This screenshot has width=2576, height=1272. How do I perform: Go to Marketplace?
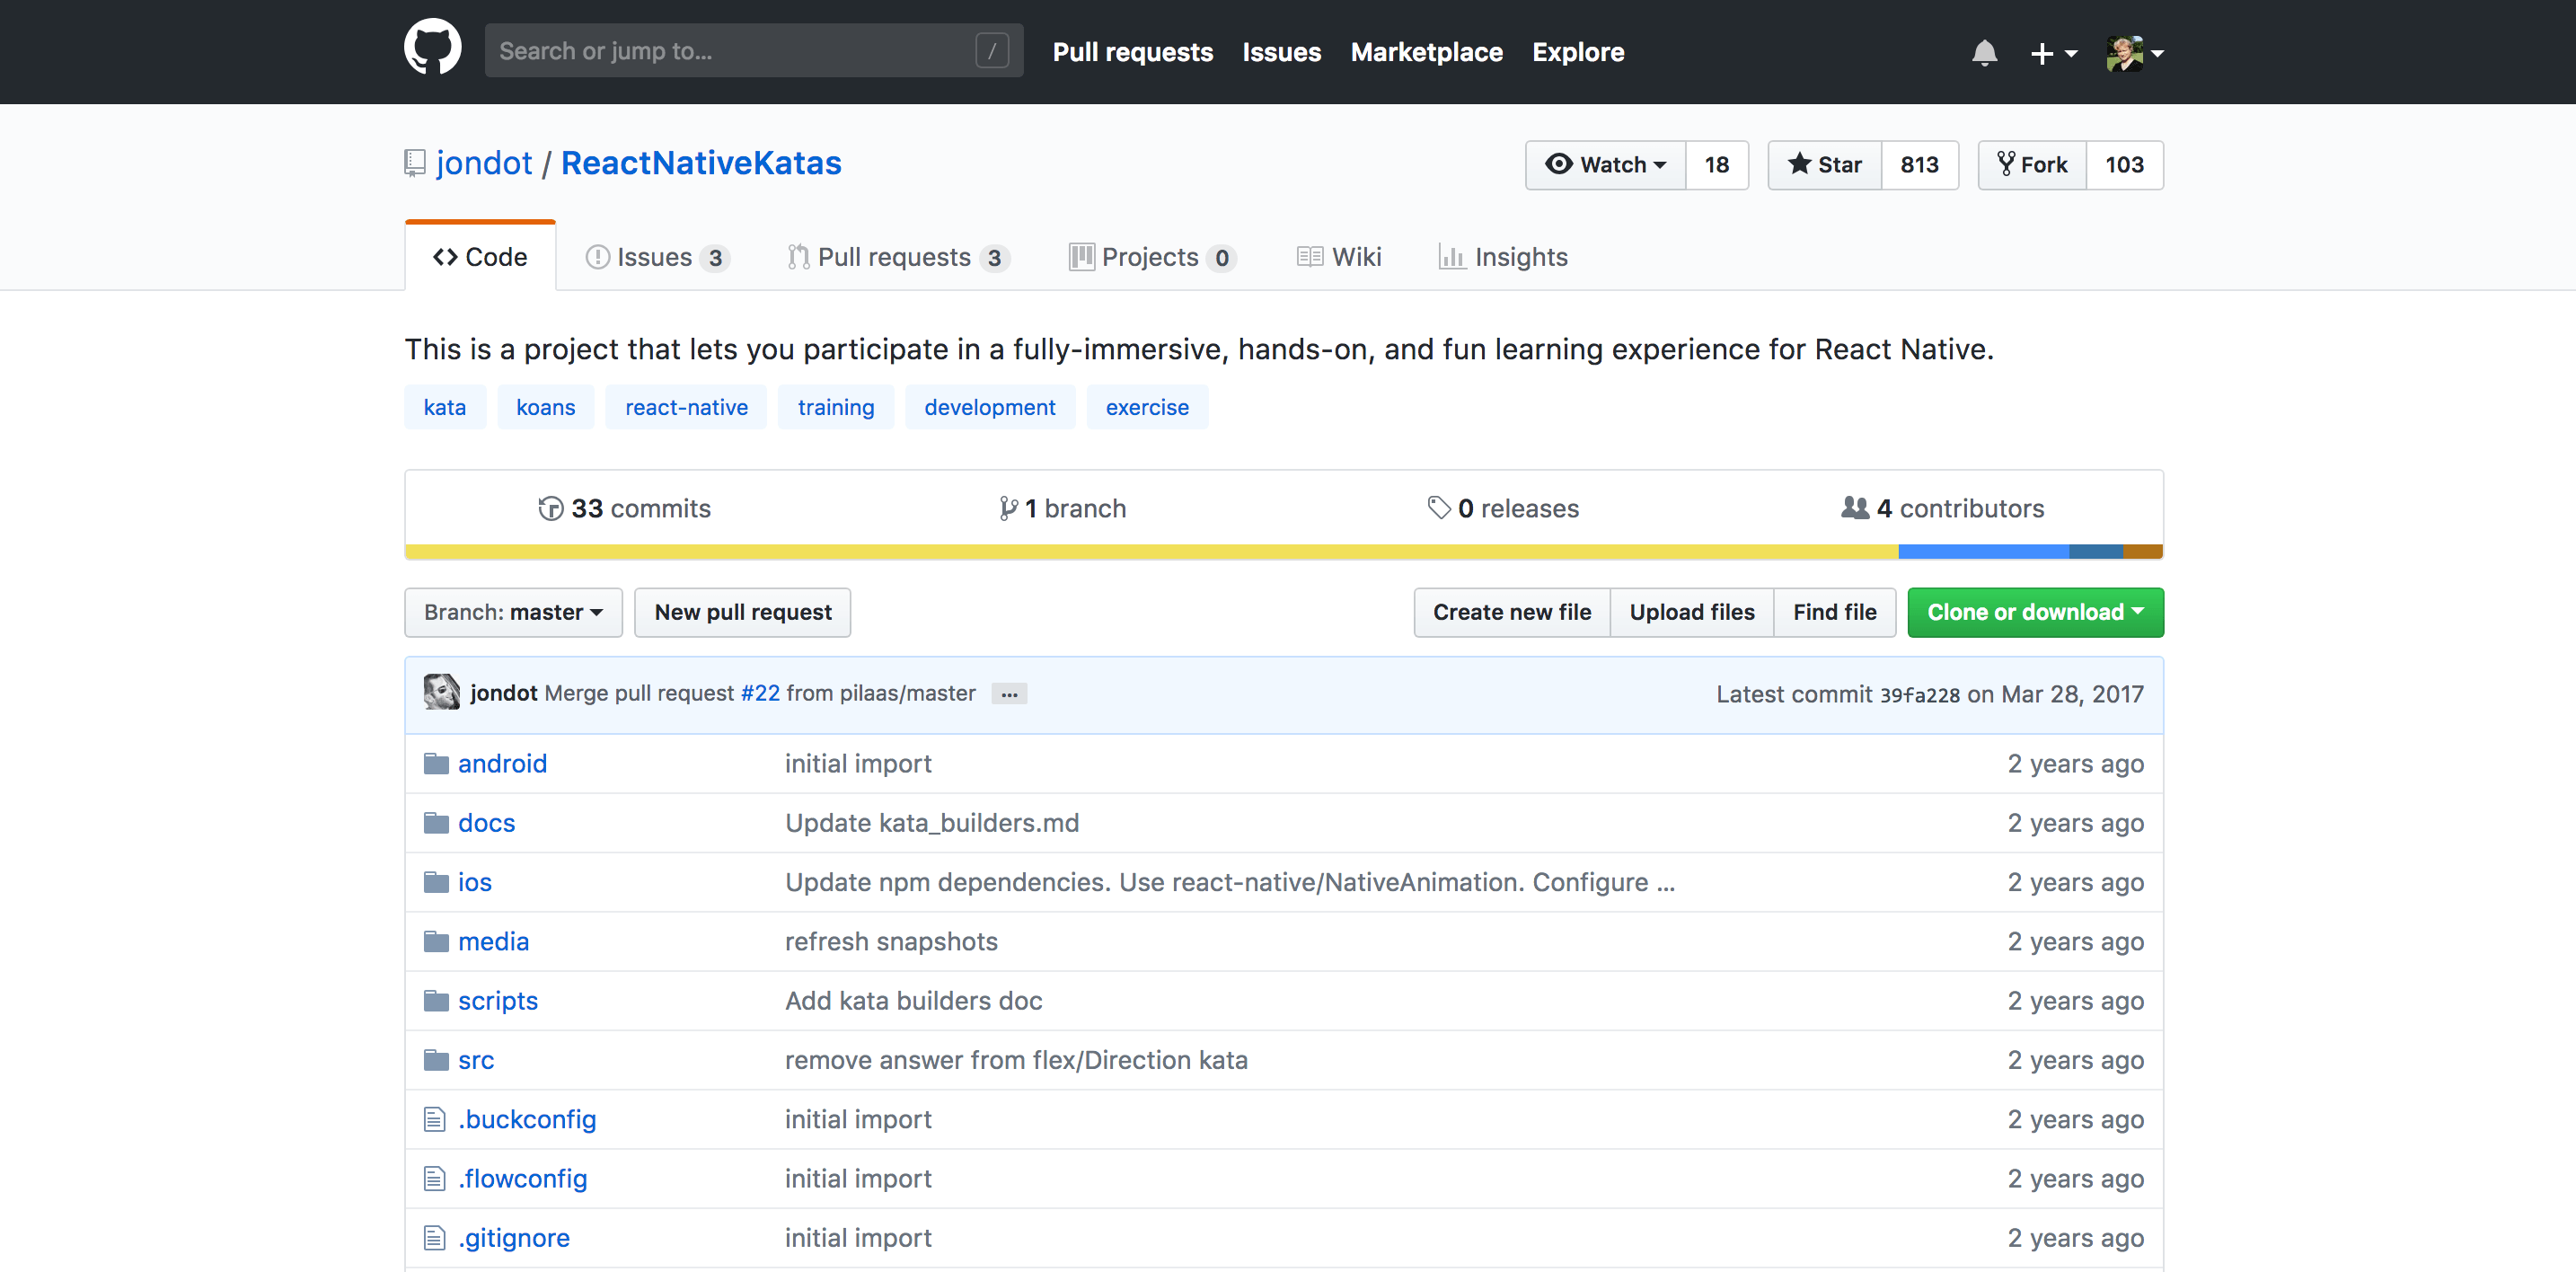point(1426,52)
